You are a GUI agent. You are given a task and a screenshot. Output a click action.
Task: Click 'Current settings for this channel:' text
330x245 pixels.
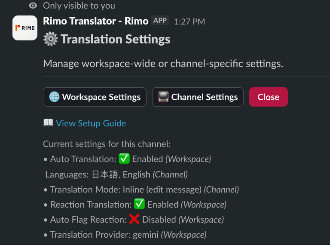click(107, 144)
